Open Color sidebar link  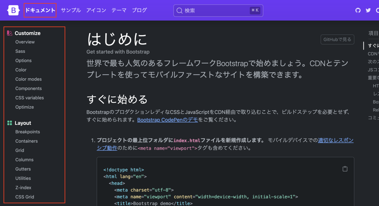tap(21, 70)
